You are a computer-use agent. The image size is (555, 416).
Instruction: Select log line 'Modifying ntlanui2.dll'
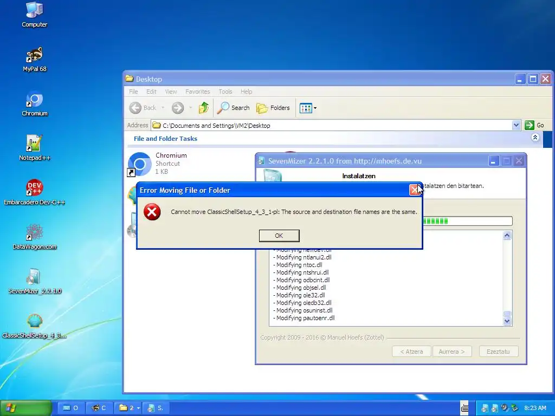pyautogui.click(x=302, y=257)
